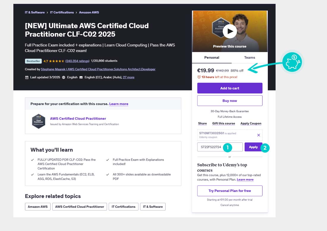Click Full Lifetime Access text
The image size is (327, 231).
[229, 117]
